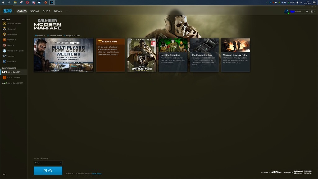Expand the Blizzard logo menu

click(x=8, y=11)
